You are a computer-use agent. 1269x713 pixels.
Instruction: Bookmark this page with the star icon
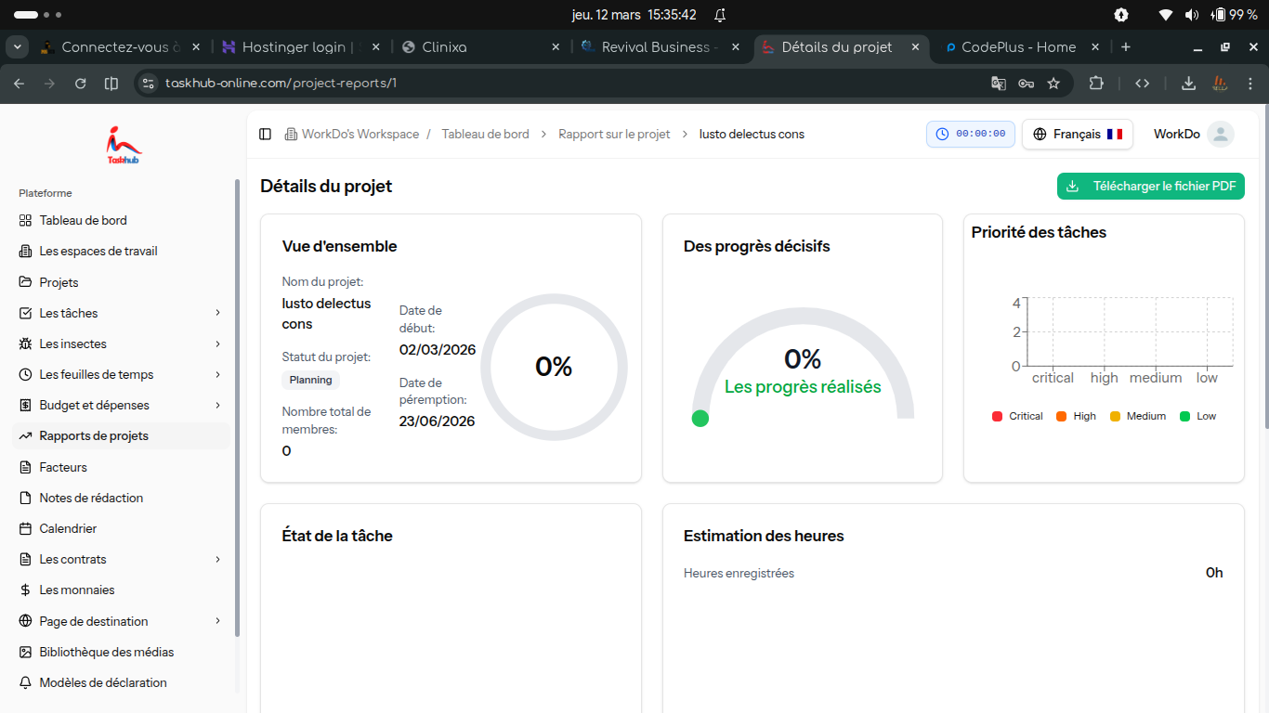coord(1053,84)
